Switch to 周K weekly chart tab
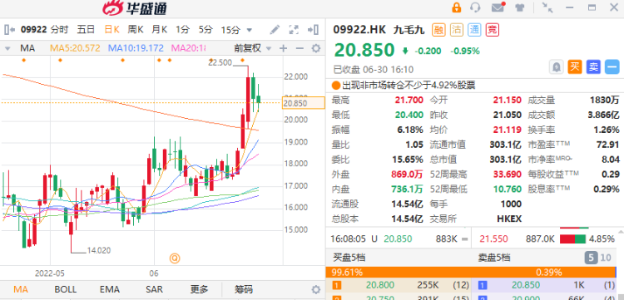 (136, 29)
